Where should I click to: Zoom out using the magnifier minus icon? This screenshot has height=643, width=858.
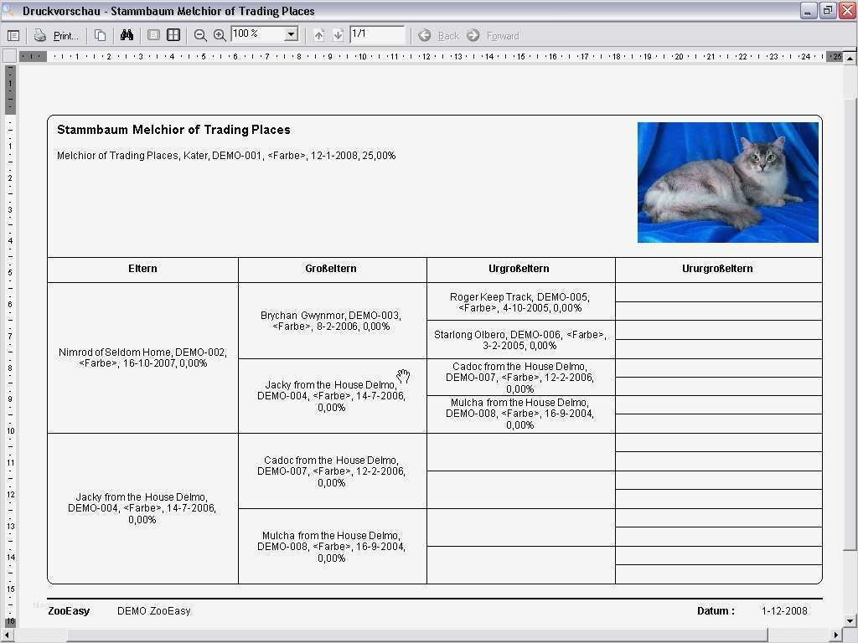tap(200, 34)
